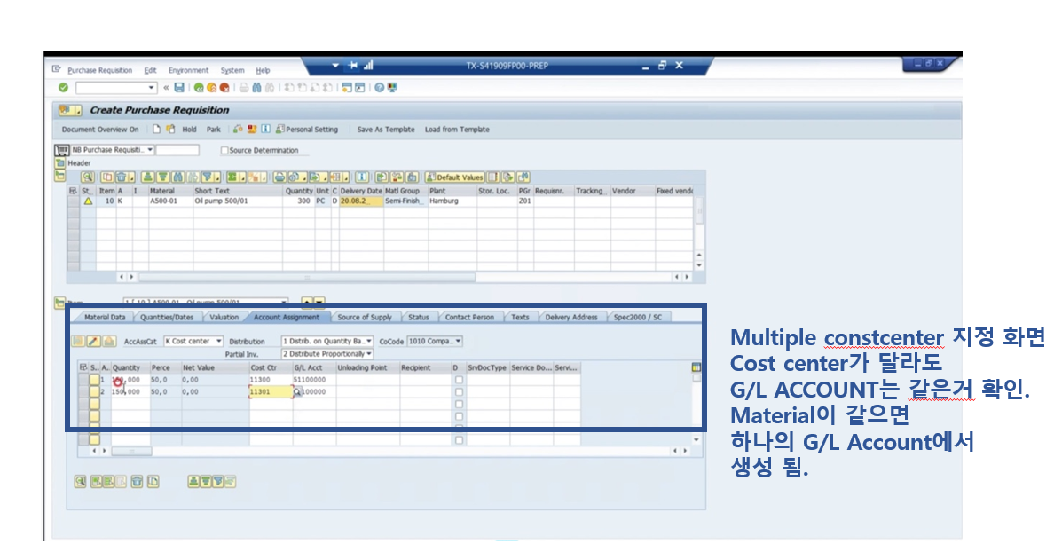The height and width of the screenshot is (552, 1062).
Task: Click the Sort descending icon in item toolbar
Action: (x=162, y=177)
